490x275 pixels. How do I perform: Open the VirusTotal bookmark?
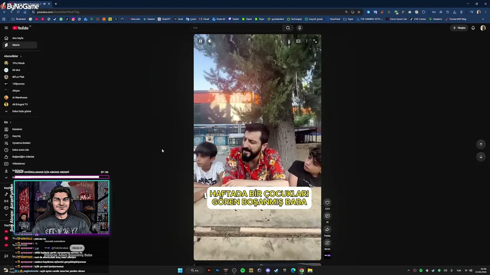(333, 19)
